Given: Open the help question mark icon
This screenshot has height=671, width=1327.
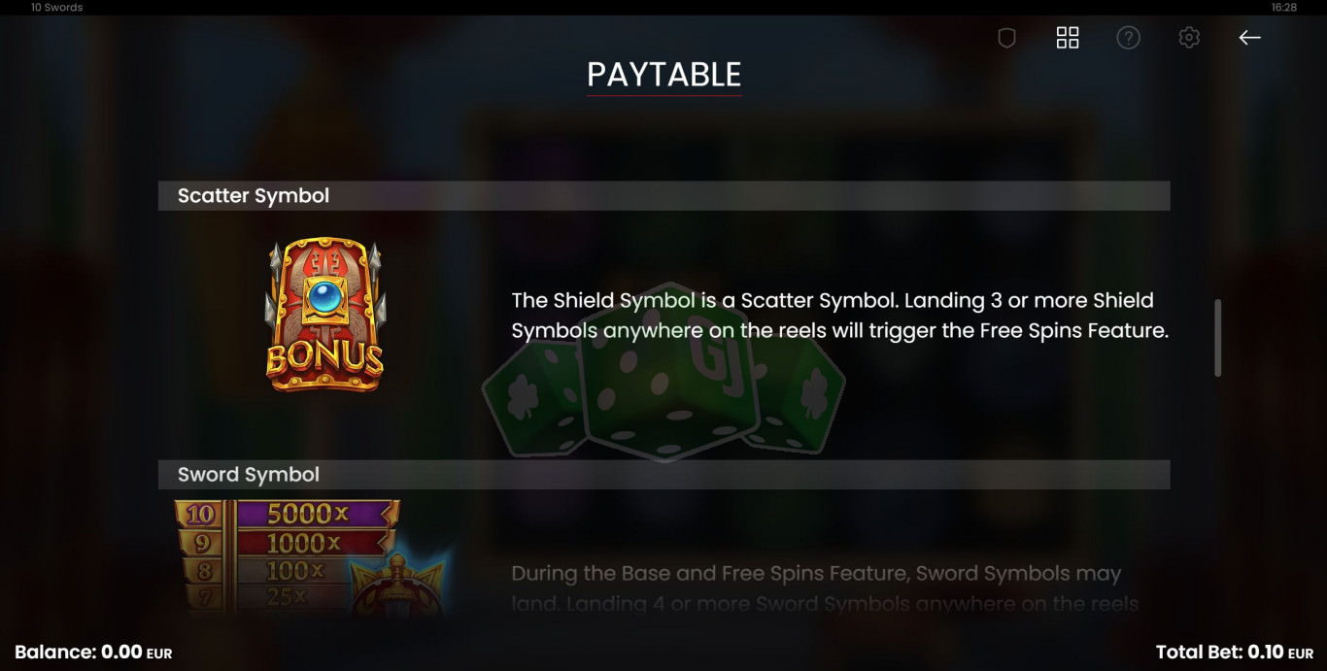Looking at the screenshot, I should [1128, 38].
